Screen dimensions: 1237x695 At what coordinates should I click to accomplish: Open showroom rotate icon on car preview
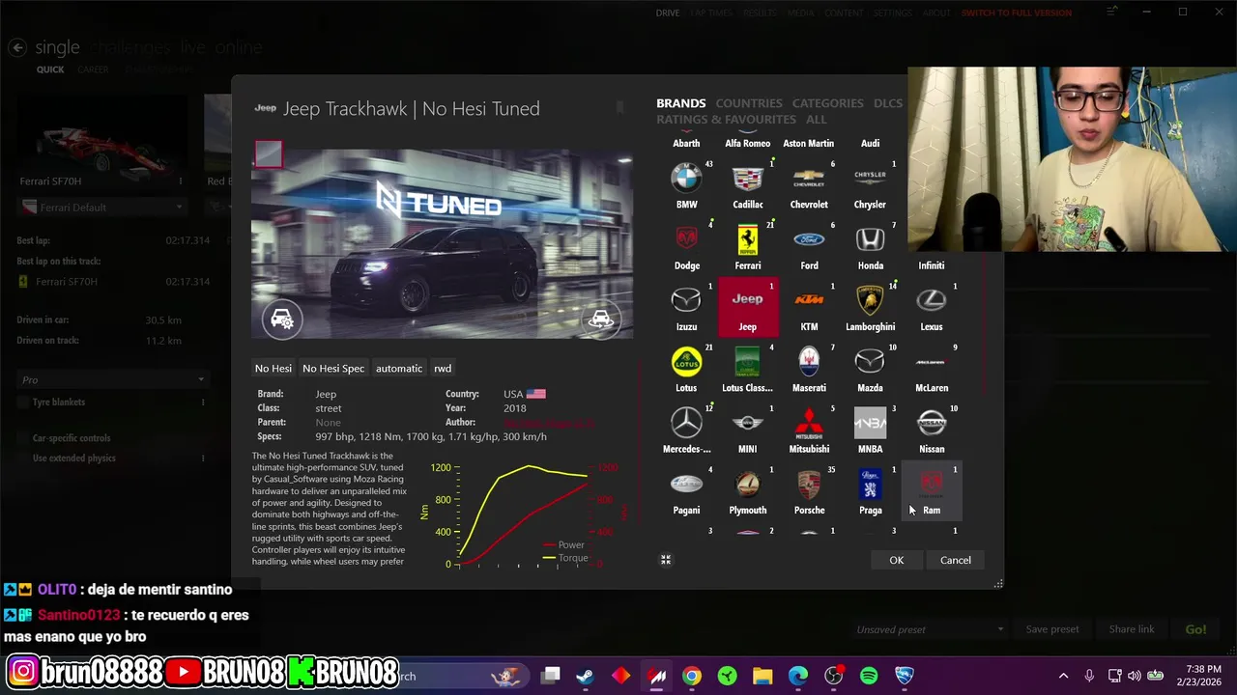[x=601, y=319]
